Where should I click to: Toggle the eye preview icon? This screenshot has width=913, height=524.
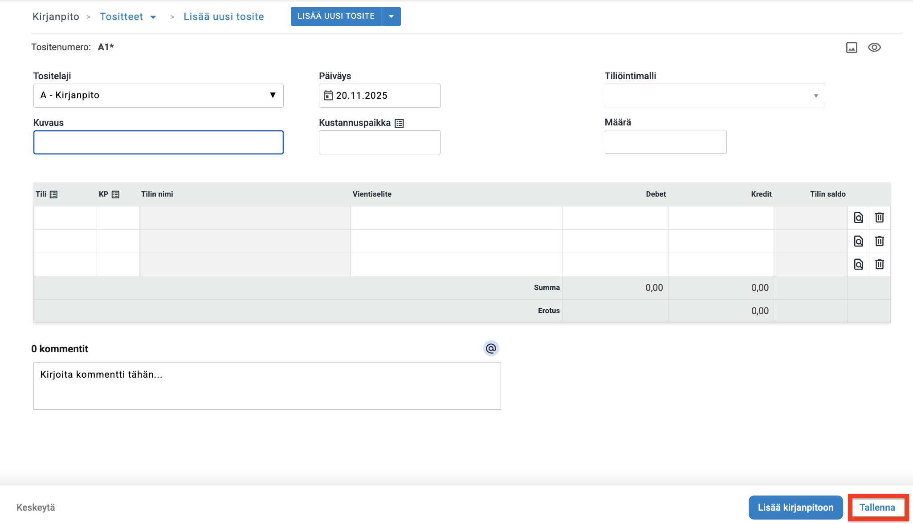pyautogui.click(x=874, y=48)
